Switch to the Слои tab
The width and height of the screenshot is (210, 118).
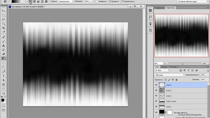157,67
